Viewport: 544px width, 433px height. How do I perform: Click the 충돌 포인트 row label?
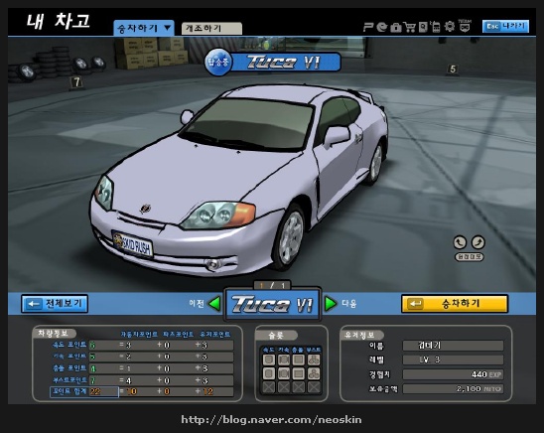point(69,368)
